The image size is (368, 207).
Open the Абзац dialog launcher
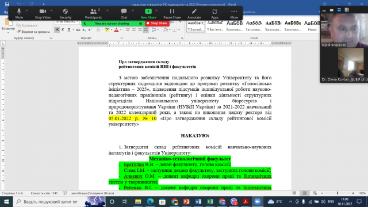tap(182, 38)
